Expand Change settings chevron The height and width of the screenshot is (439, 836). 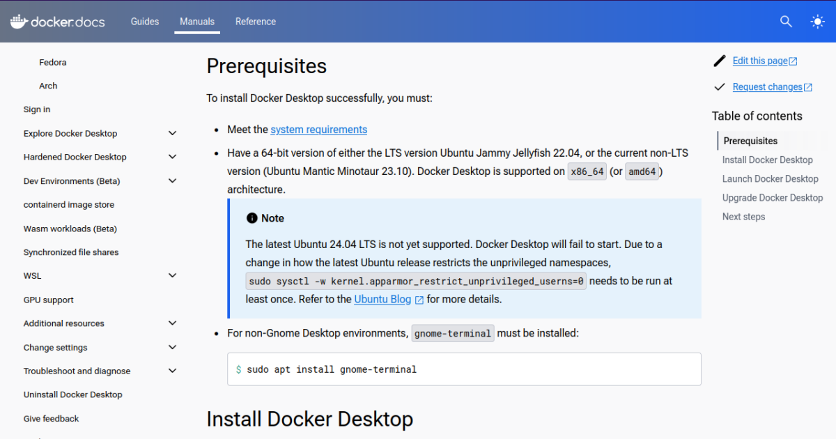coord(173,347)
